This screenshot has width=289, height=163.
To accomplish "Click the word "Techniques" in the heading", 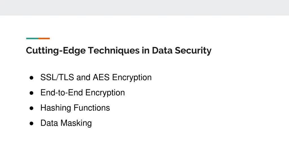I will point(113,51).
